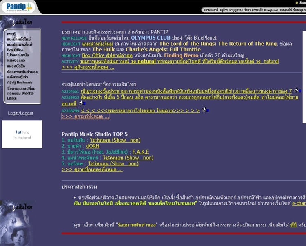Open ร้อยภาพพันทำนอง in the sidebar menu
Image resolution: width=306 pixels, height=246 pixels.
click(22, 72)
